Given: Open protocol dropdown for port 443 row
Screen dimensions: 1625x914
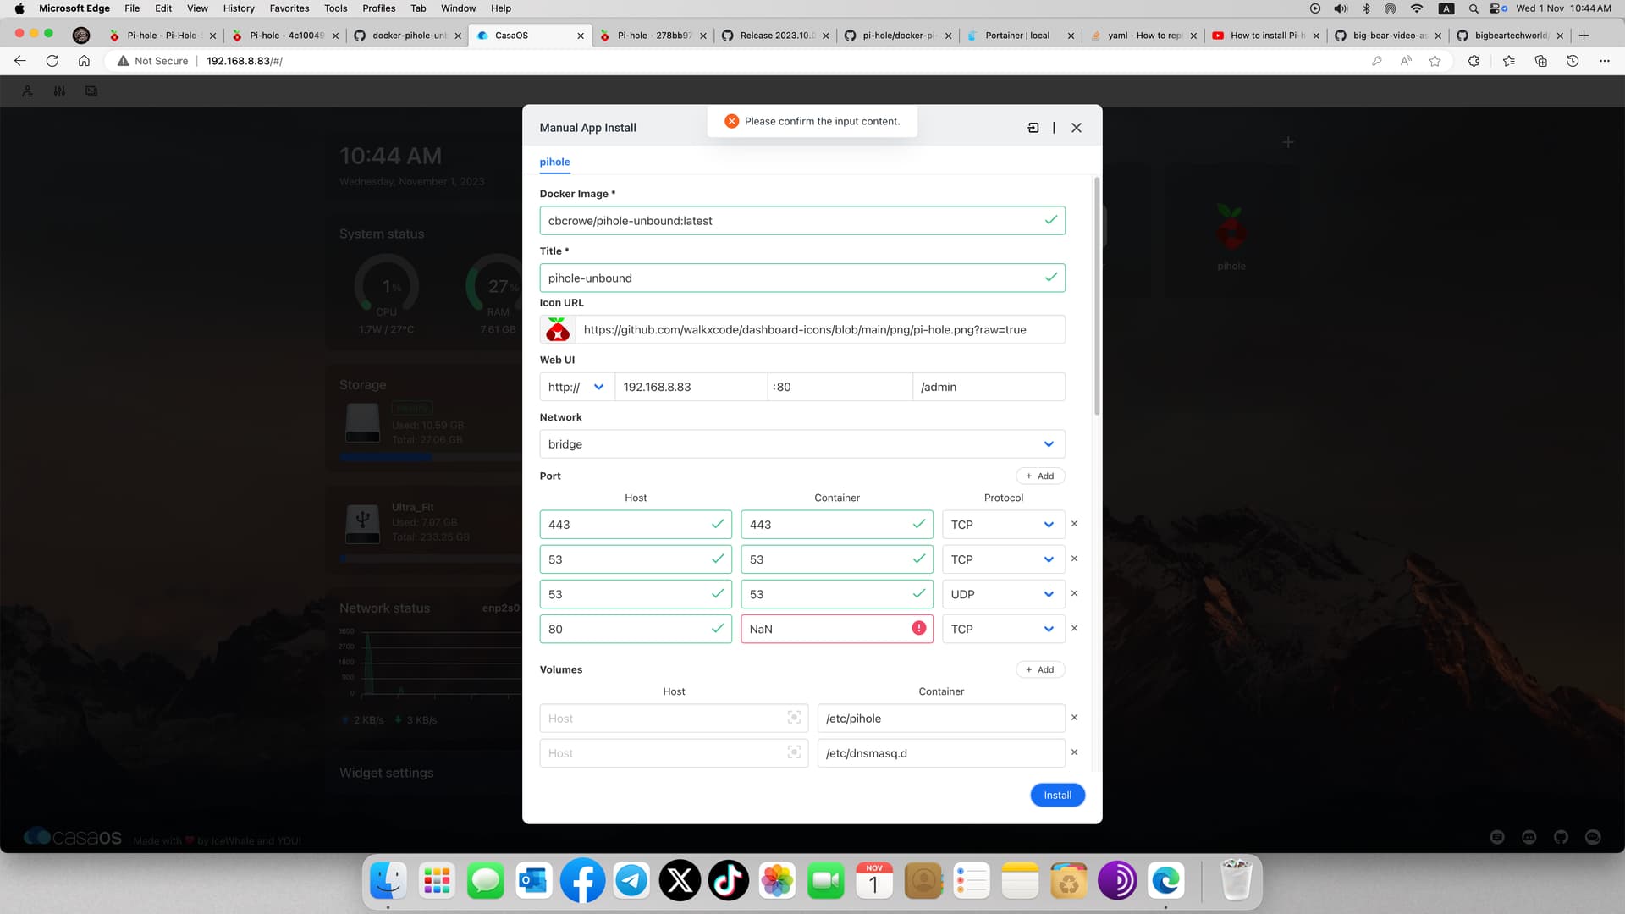Looking at the screenshot, I should 1003,525.
